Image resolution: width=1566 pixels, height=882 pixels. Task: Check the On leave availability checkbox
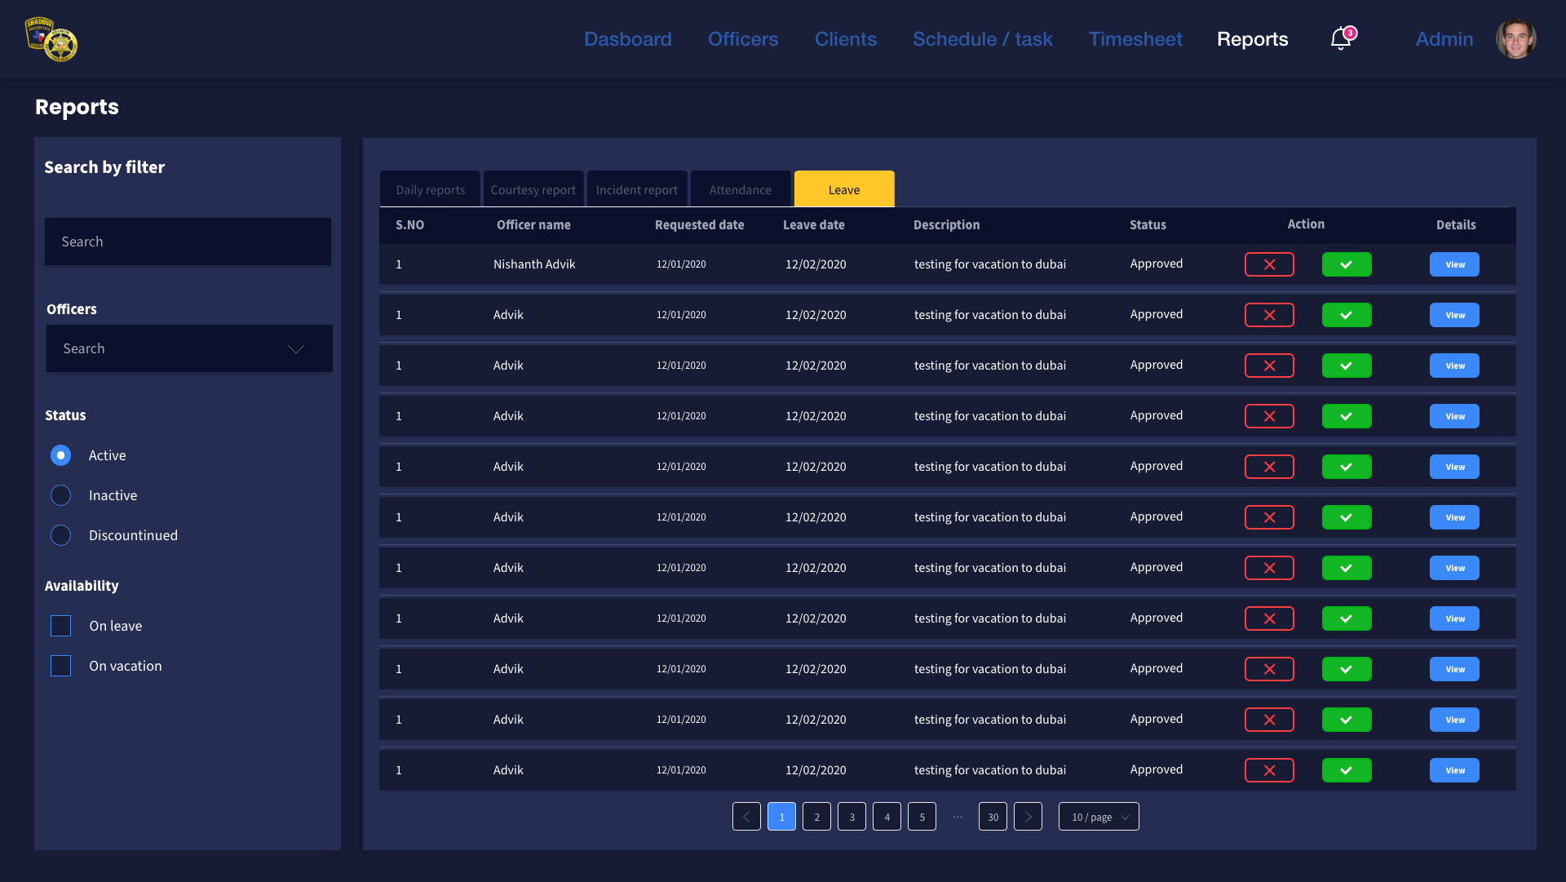pos(61,626)
